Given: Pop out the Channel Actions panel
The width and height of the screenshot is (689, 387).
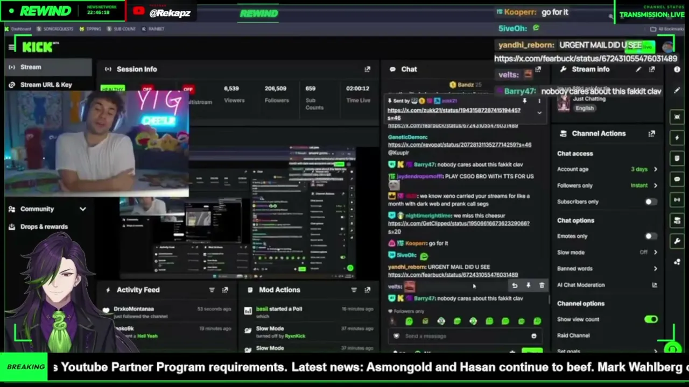Looking at the screenshot, I should tap(652, 133).
